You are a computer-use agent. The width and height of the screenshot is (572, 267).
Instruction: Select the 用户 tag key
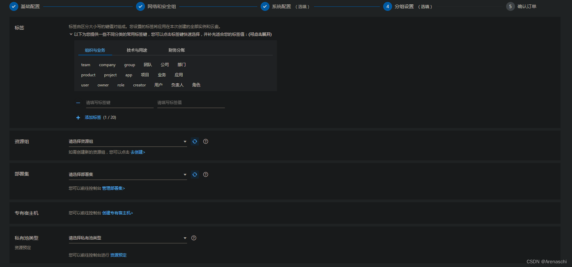coord(158,85)
